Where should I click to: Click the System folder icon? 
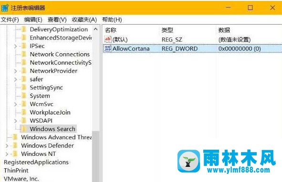[24, 96]
